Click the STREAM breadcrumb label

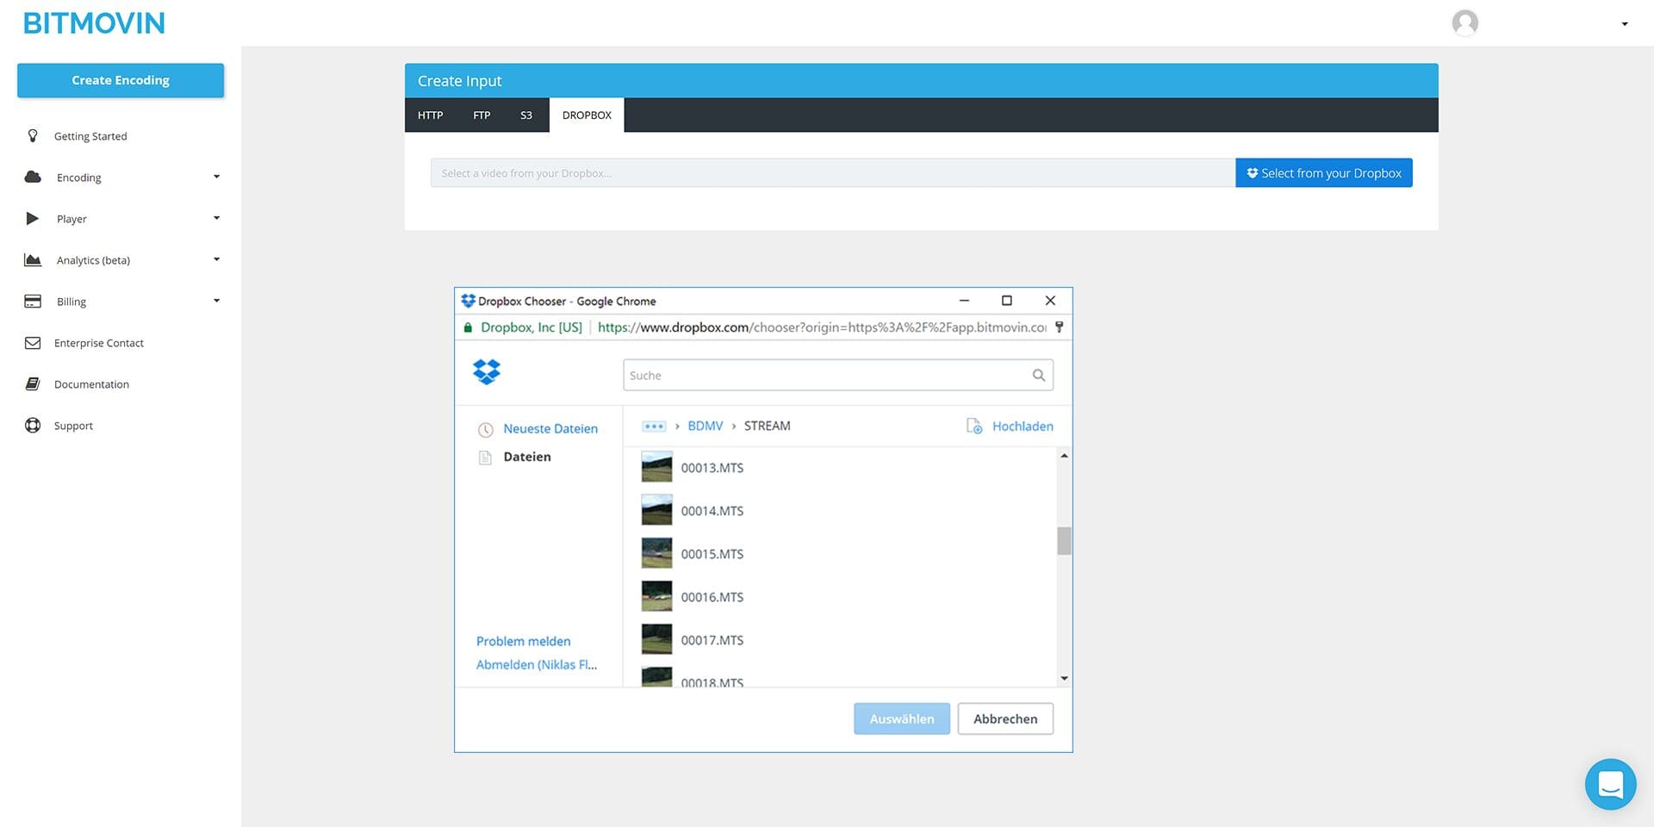pos(767,426)
